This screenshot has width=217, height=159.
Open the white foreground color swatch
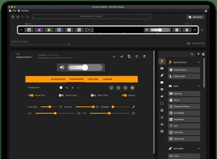coord(61,88)
